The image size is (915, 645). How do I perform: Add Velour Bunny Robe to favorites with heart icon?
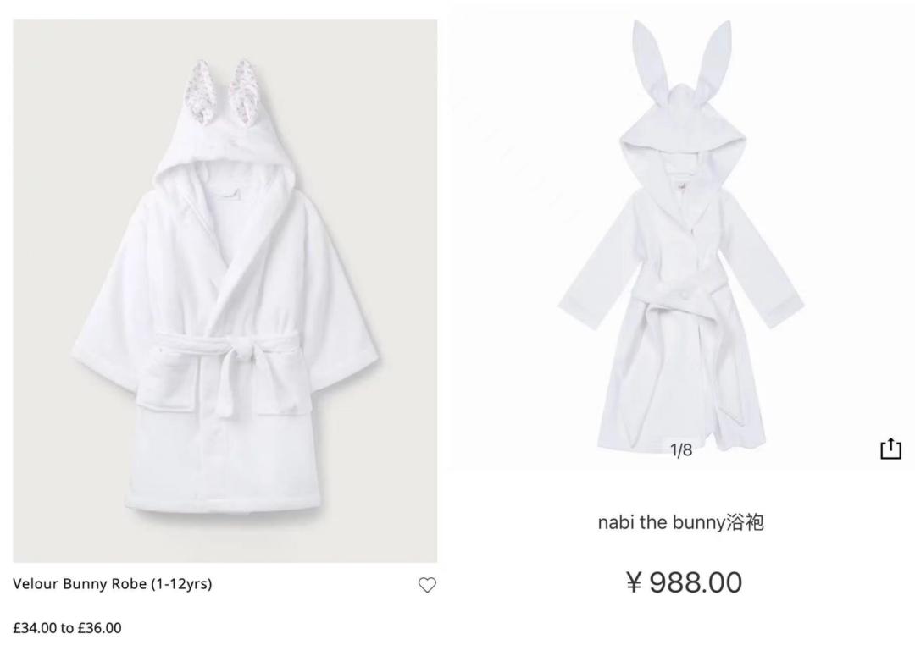pyautogui.click(x=427, y=584)
